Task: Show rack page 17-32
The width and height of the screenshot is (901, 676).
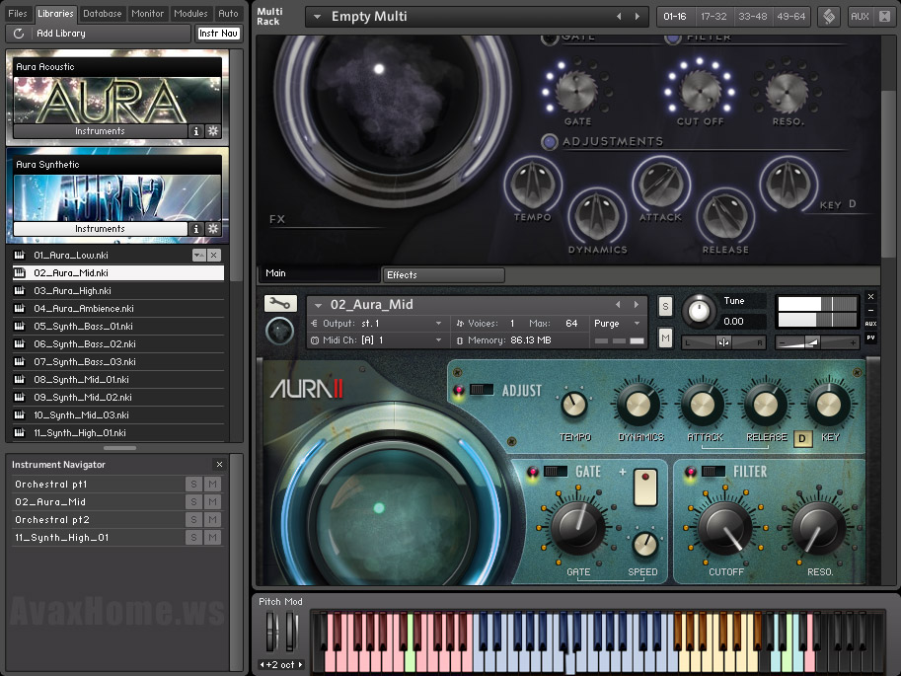Action: coord(713,16)
